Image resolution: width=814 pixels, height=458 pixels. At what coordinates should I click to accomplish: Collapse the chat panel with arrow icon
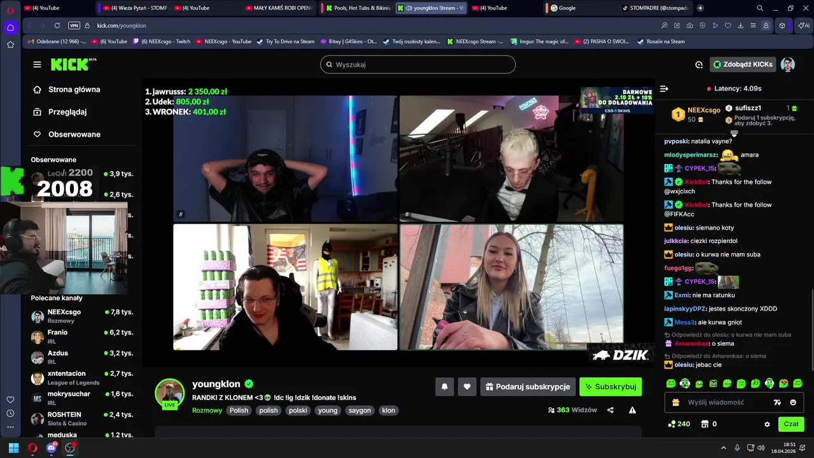tap(664, 88)
